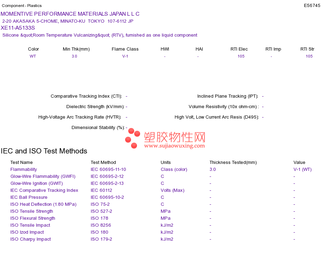
Task: Click the Akasaka Tokyo address line
Action: click(68, 21)
